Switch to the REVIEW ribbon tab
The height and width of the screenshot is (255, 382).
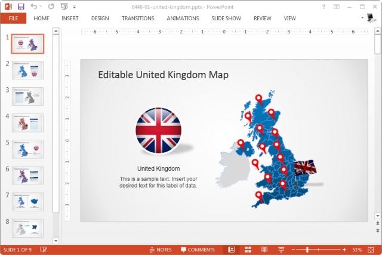263,19
